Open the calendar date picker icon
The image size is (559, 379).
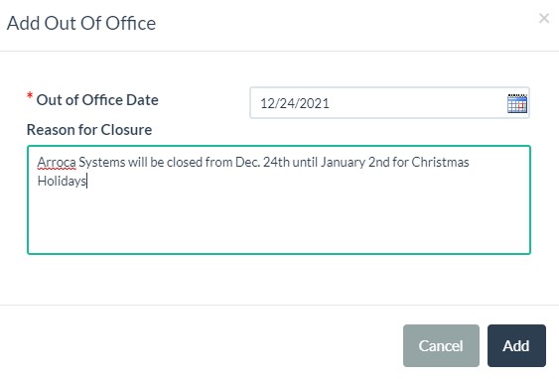pos(517,103)
